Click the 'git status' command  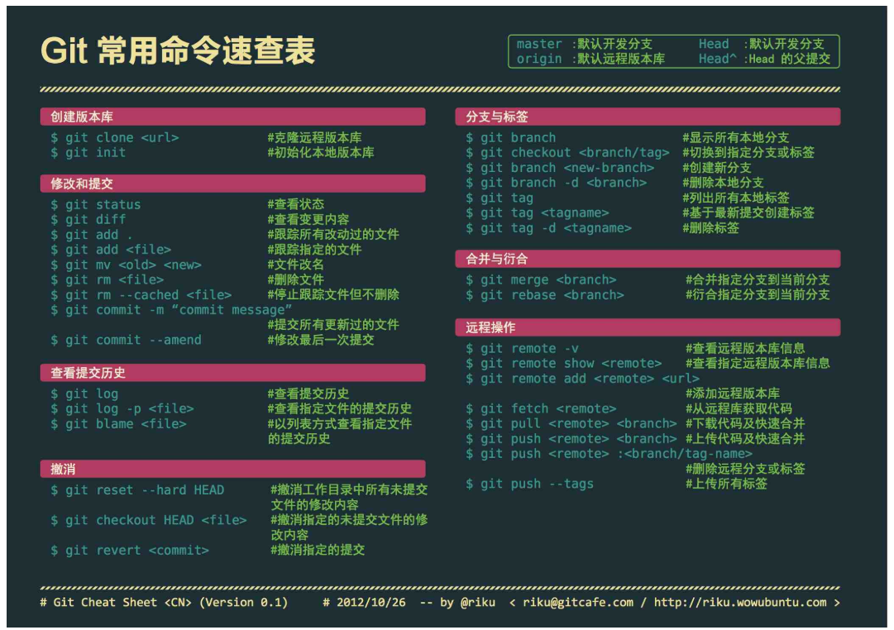(95, 205)
